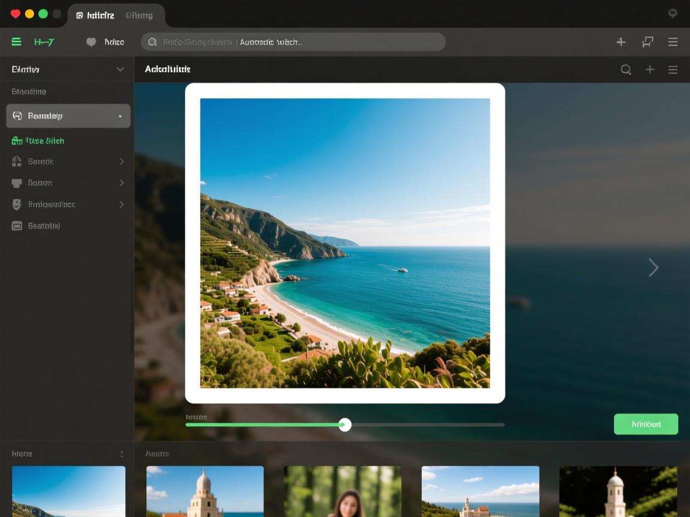Switch to the first window tab
The image size is (690, 517).
coord(96,15)
